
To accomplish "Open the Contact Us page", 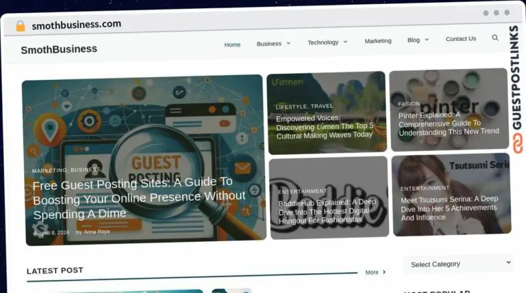I will (460, 39).
